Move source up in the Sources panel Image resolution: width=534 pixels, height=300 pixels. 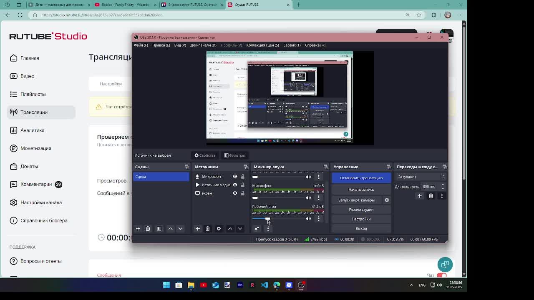230,229
